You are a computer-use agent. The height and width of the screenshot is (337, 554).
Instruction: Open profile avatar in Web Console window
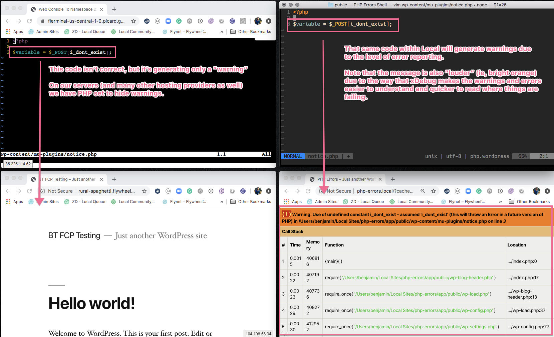click(x=258, y=21)
